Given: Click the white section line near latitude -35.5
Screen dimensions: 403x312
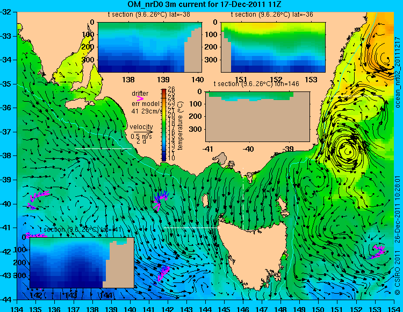Looking at the screenshot, I should (354, 96).
